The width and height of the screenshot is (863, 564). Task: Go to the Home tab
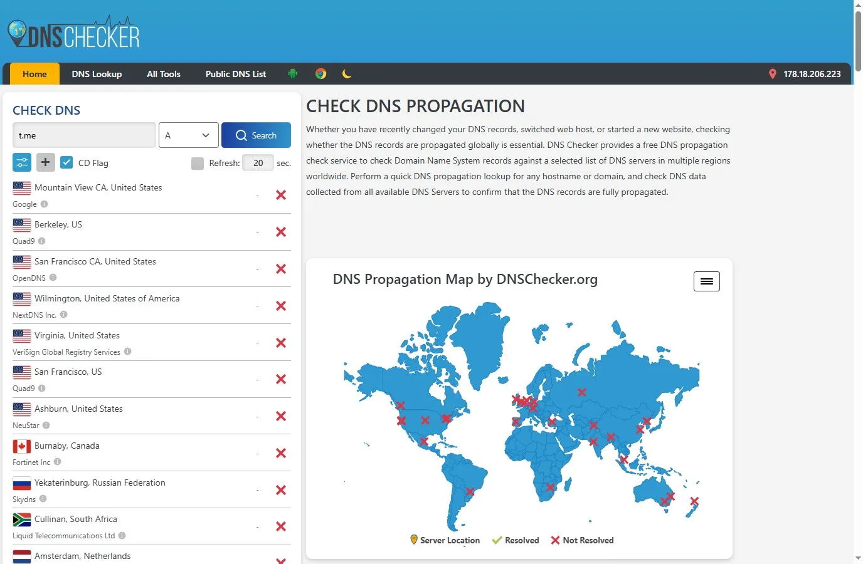tap(34, 74)
